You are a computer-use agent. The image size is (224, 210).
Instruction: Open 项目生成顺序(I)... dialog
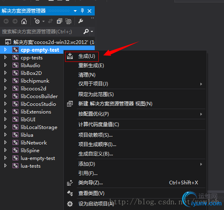pos(135,144)
